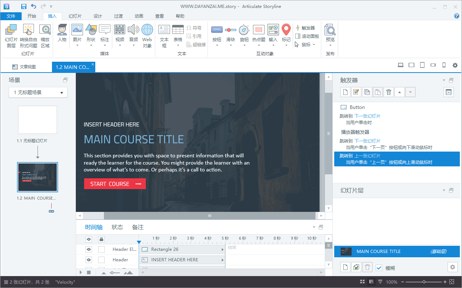Switch to slide sorter view in status bar
Viewport: 462px width, 288px height.
pyautogui.click(x=362, y=282)
